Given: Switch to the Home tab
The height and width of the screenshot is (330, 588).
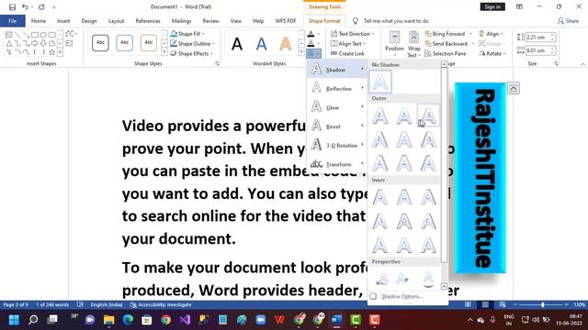Looking at the screenshot, I should tap(39, 21).
